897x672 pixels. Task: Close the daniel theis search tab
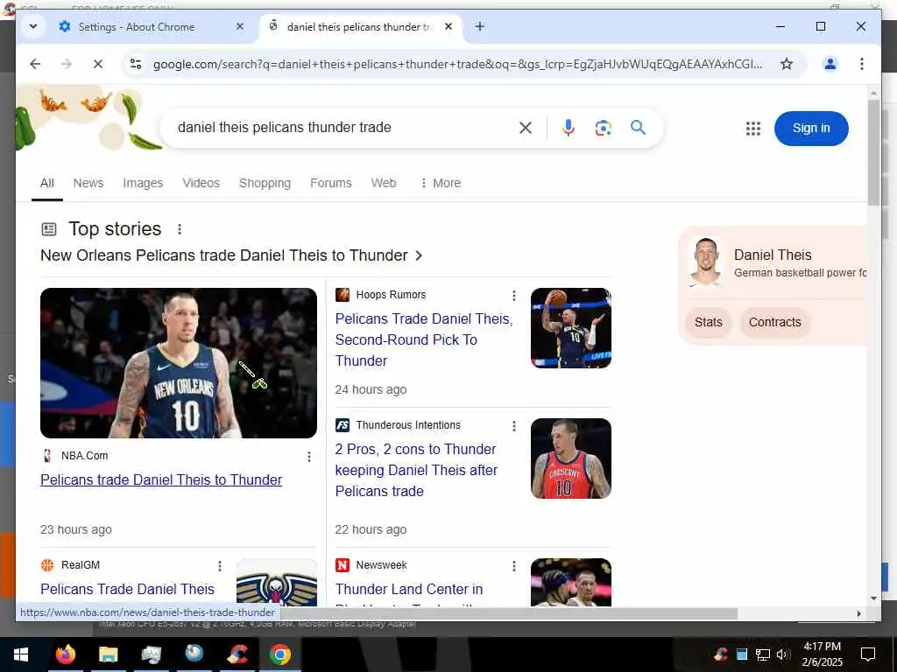(x=448, y=26)
